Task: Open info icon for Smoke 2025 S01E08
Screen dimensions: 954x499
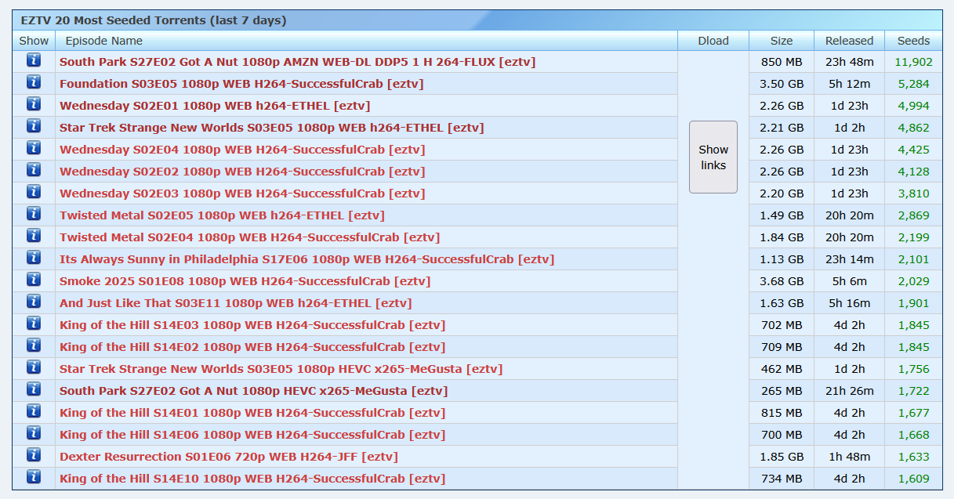Action: click(x=33, y=280)
